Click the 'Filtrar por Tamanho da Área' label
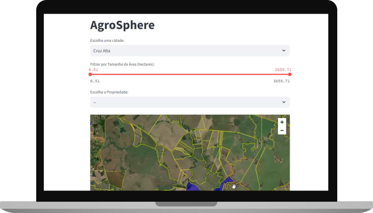The height and width of the screenshot is (213, 373). 122,64
